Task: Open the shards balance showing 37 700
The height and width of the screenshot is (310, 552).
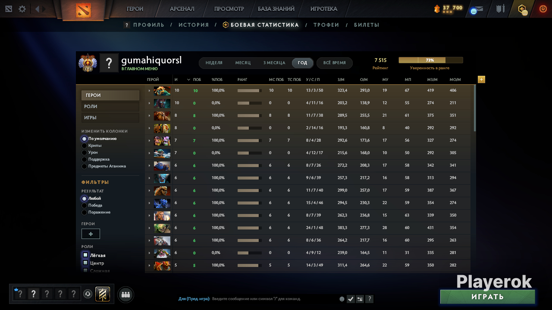Action: pyautogui.click(x=448, y=9)
